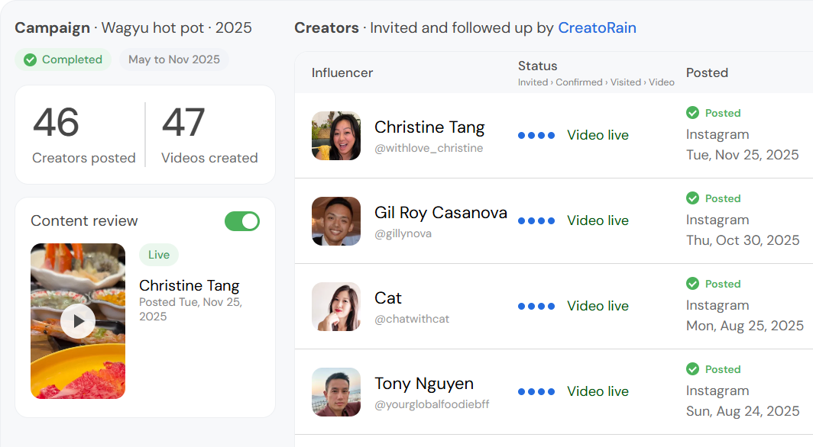Click handle @gillynova
The width and height of the screenshot is (813, 447).
[403, 234]
